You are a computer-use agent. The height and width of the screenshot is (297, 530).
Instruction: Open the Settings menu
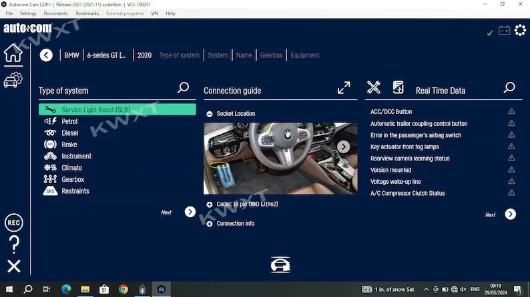28,13
